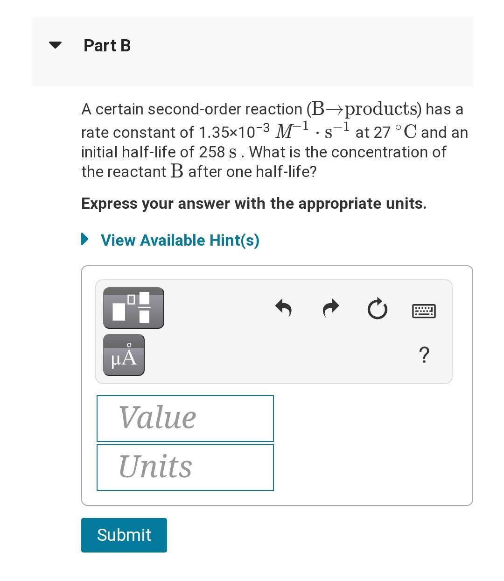Click inside the Units input box
Screen dimensions: 504x581
[x=185, y=467]
